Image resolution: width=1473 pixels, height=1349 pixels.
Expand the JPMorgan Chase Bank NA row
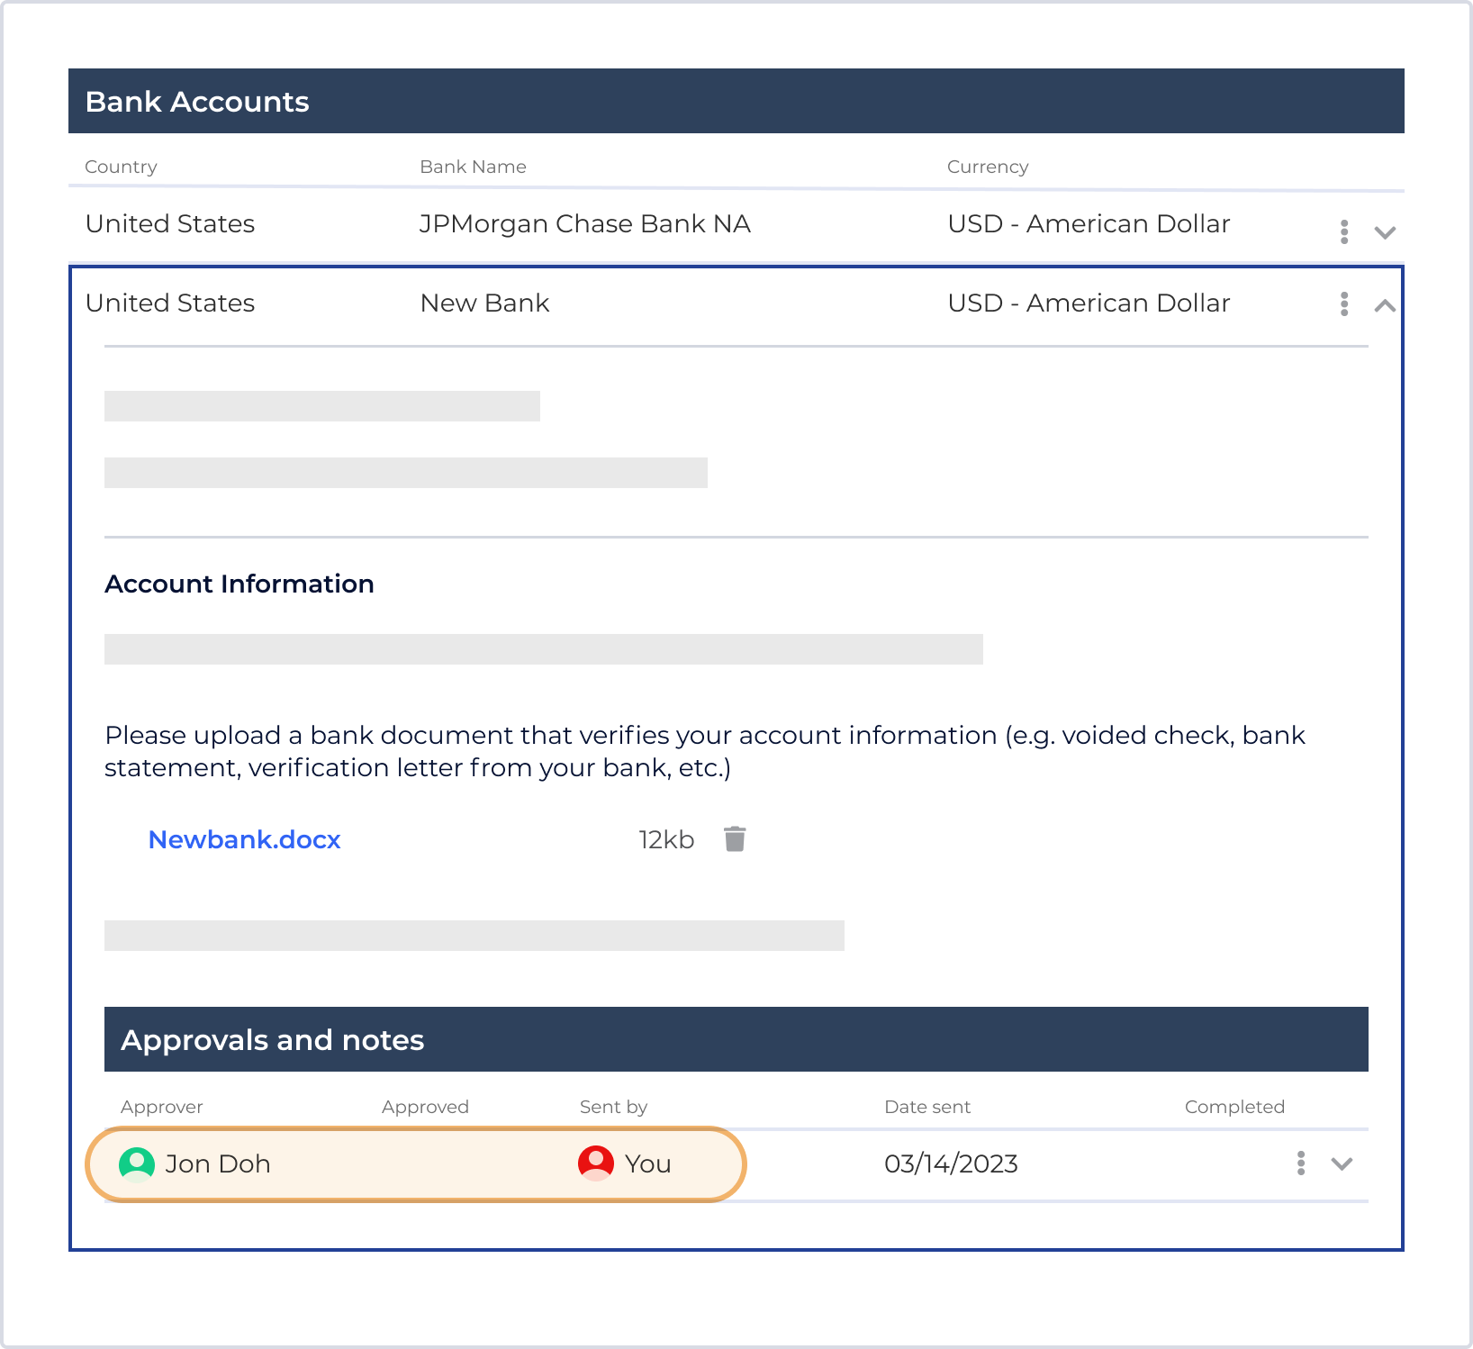click(1384, 232)
